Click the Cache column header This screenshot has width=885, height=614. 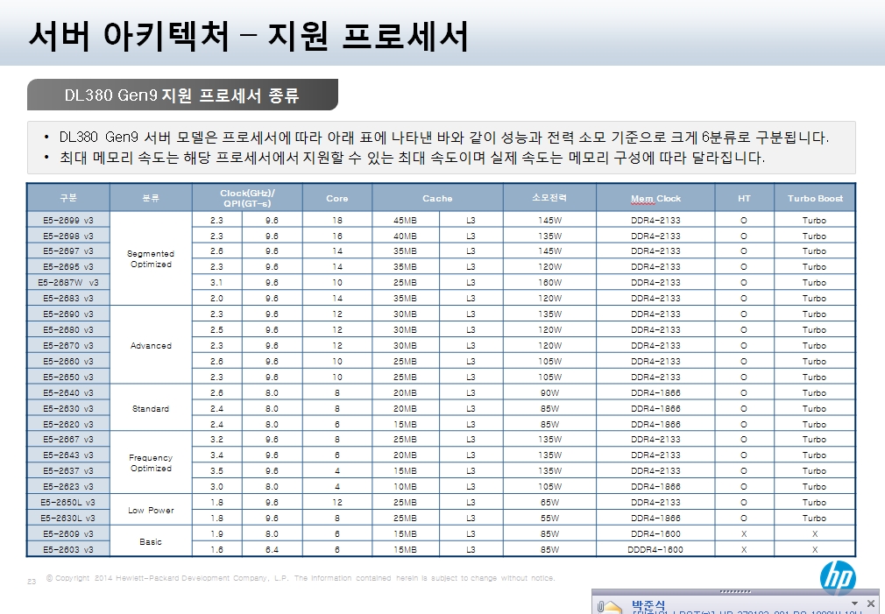pyautogui.click(x=437, y=198)
